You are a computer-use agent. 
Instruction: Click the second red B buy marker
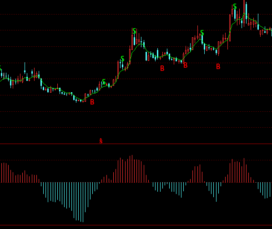pos(162,68)
